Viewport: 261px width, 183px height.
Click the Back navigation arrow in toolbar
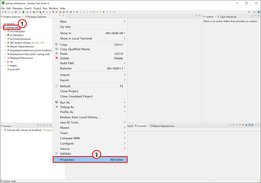coord(100,12)
